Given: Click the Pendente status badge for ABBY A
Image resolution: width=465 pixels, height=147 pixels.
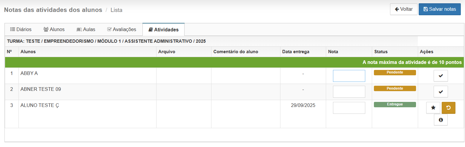Looking at the screenshot, I should 395,73.
